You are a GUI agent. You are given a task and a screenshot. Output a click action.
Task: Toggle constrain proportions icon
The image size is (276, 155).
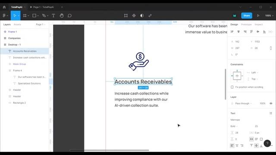point(271,48)
